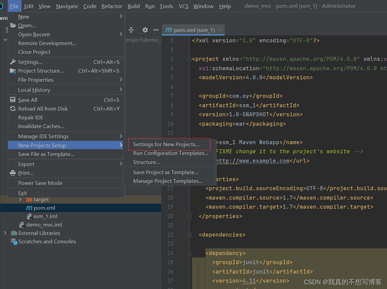Screen dimensions: 387x289
Task: Click the collapse all icon in project toolbar
Action: coord(131,30)
